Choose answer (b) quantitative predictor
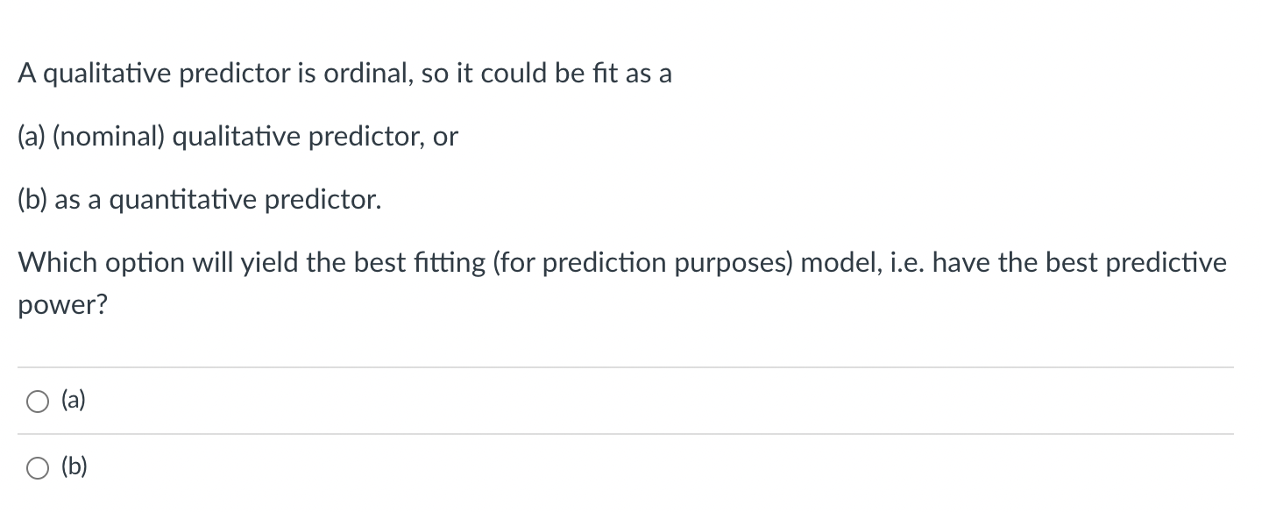This screenshot has width=1262, height=512. pos(37,466)
